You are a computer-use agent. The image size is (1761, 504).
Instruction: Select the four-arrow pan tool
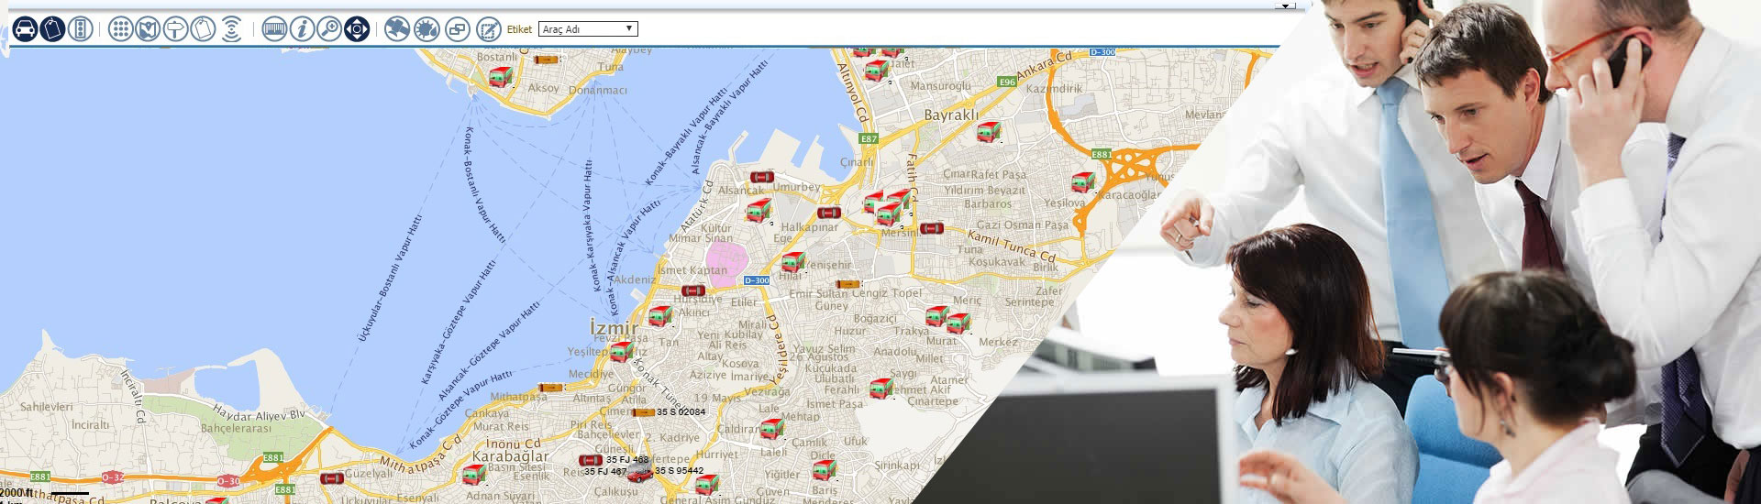(357, 29)
